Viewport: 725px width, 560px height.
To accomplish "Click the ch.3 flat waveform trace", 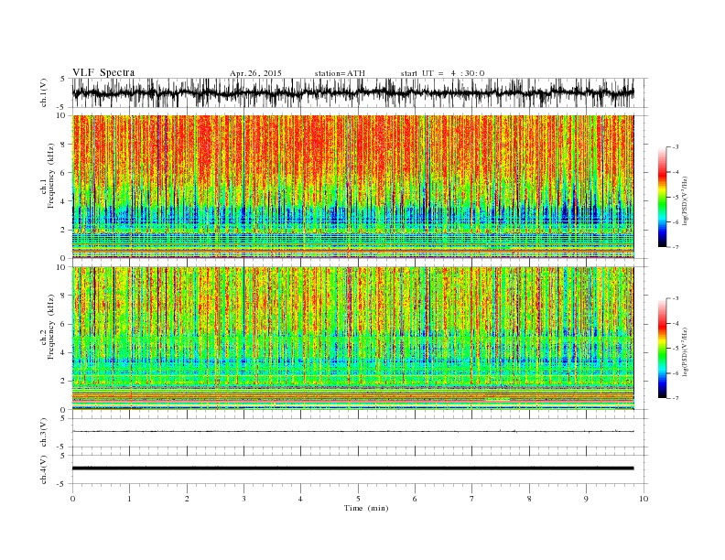I will [x=353, y=431].
